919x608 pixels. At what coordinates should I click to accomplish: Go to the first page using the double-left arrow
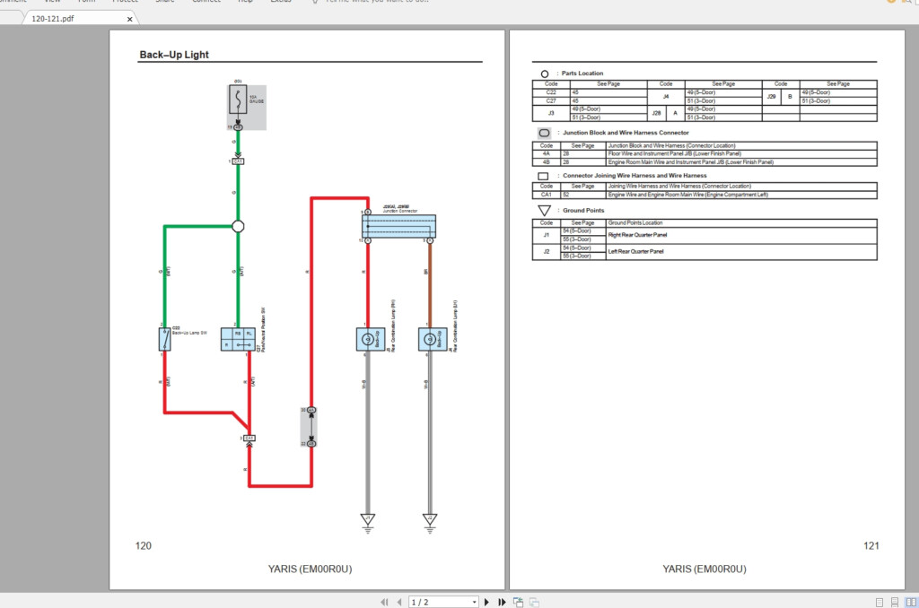tap(384, 602)
